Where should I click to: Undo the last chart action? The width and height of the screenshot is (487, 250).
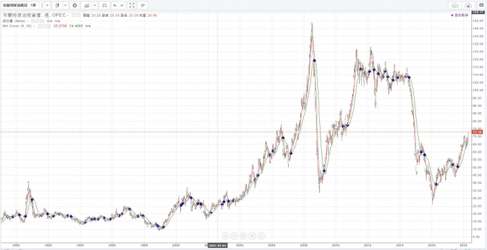115,5
